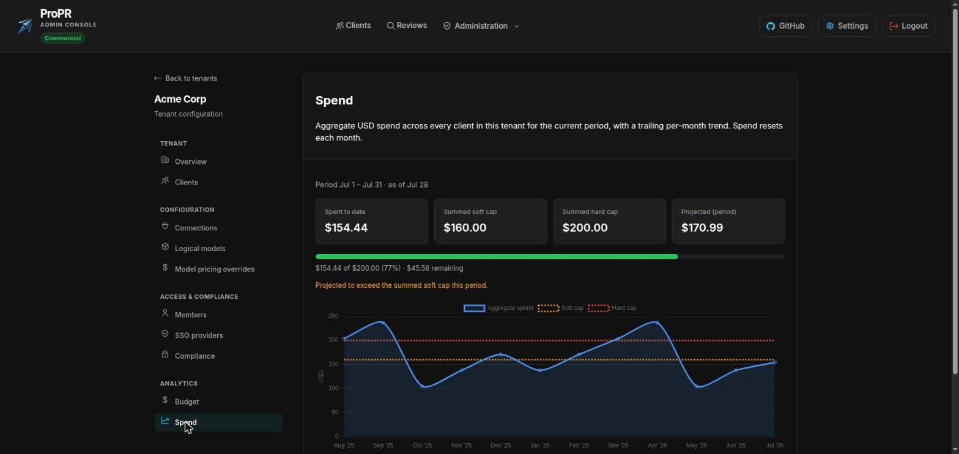Screen dimensions: 959x454
Task: Click the Model pricing overrides dollar icon
Action: coord(165,267)
